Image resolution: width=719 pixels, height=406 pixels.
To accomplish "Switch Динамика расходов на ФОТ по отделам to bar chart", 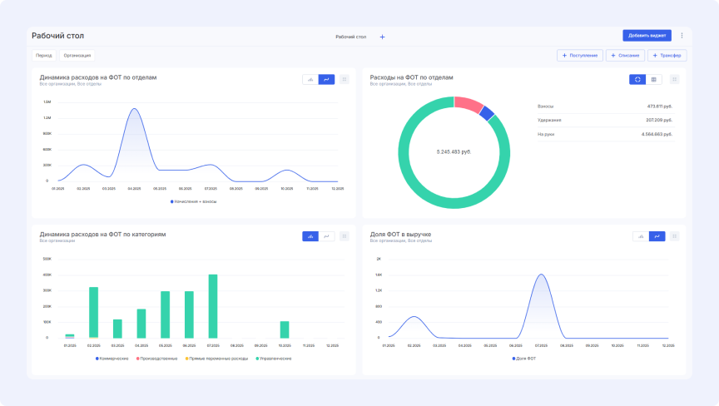I will (310, 79).
